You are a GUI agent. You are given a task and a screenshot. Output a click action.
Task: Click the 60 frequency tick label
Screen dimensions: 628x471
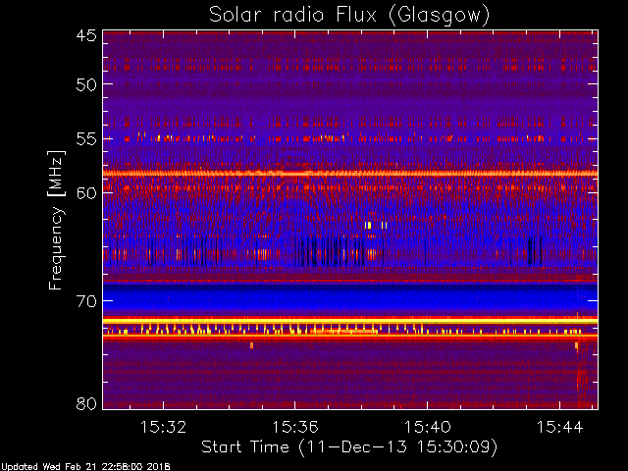click(86, 192)
